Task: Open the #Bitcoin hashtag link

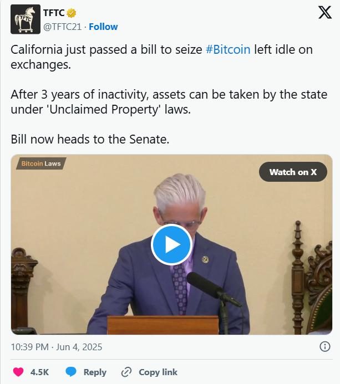Action: tap(228, 49)
